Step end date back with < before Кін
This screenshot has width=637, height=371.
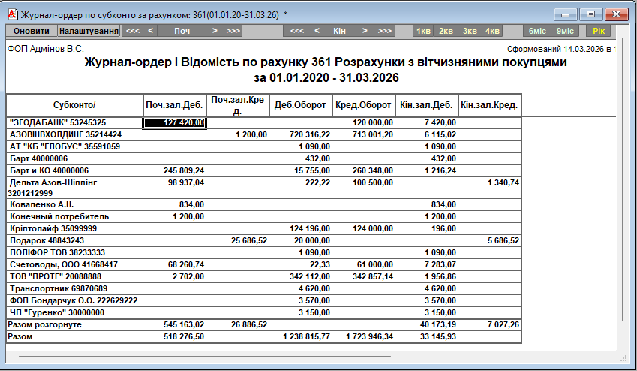pos(316,31)
